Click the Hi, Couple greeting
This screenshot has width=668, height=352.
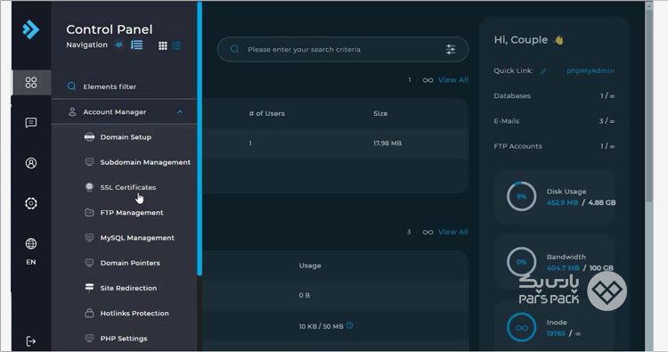pyautogui.click(x=521, y=39)
